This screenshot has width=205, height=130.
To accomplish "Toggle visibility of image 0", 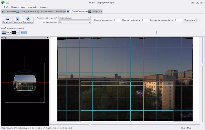I will coord(22,32).
